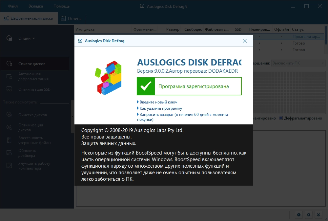The height and width of the screenshot is (221, 328).
Task: Click the colorful blocks logo
Action: pos(108,78)
